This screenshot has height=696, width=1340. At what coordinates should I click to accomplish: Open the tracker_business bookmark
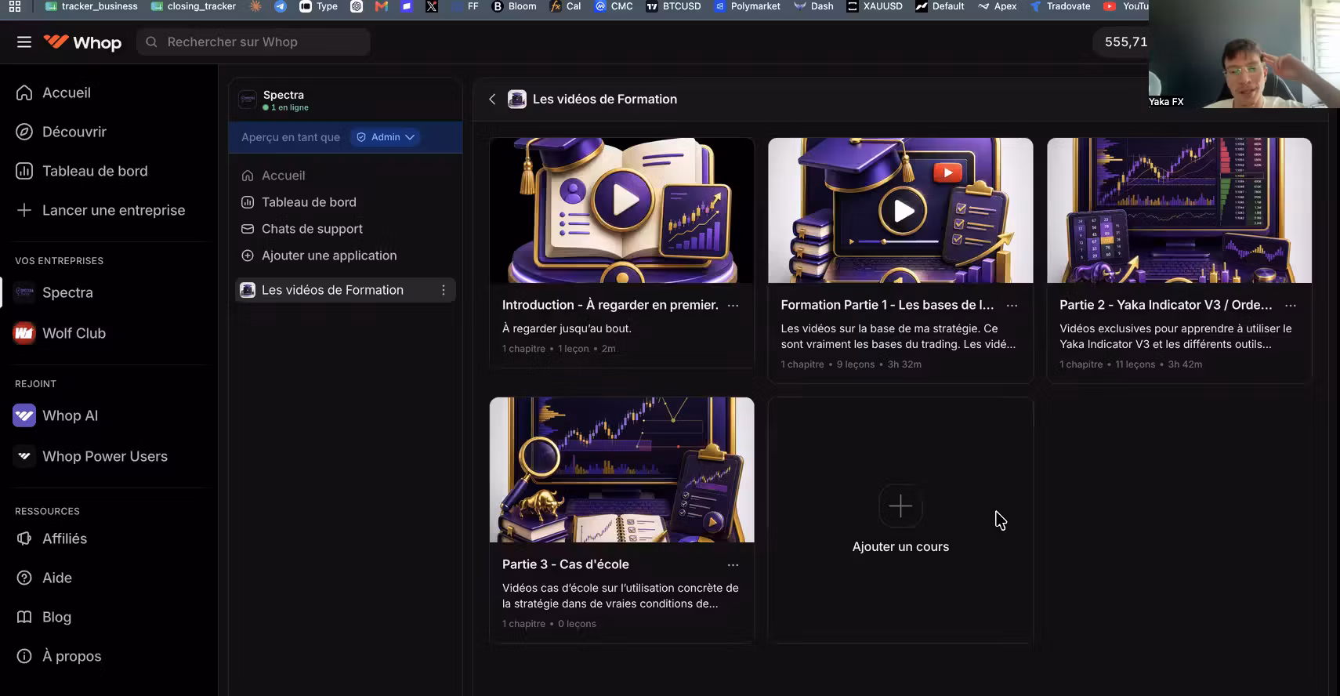click(92, 6)
